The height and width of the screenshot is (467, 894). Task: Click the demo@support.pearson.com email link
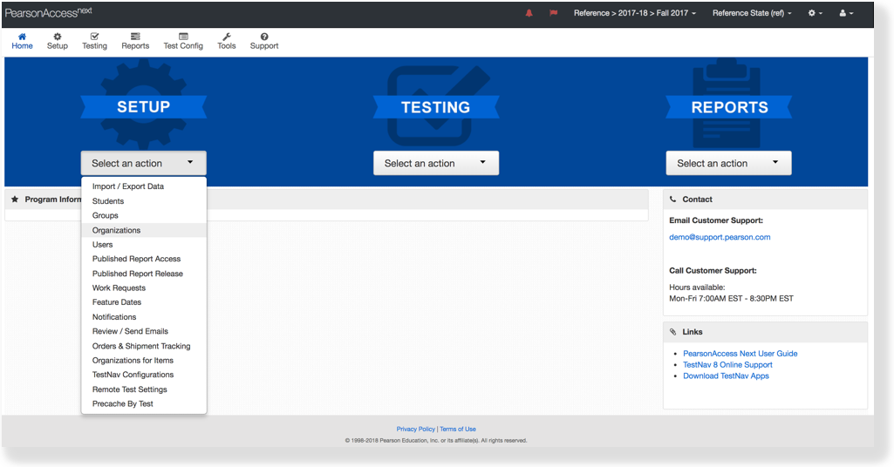(x=720, y=237)
